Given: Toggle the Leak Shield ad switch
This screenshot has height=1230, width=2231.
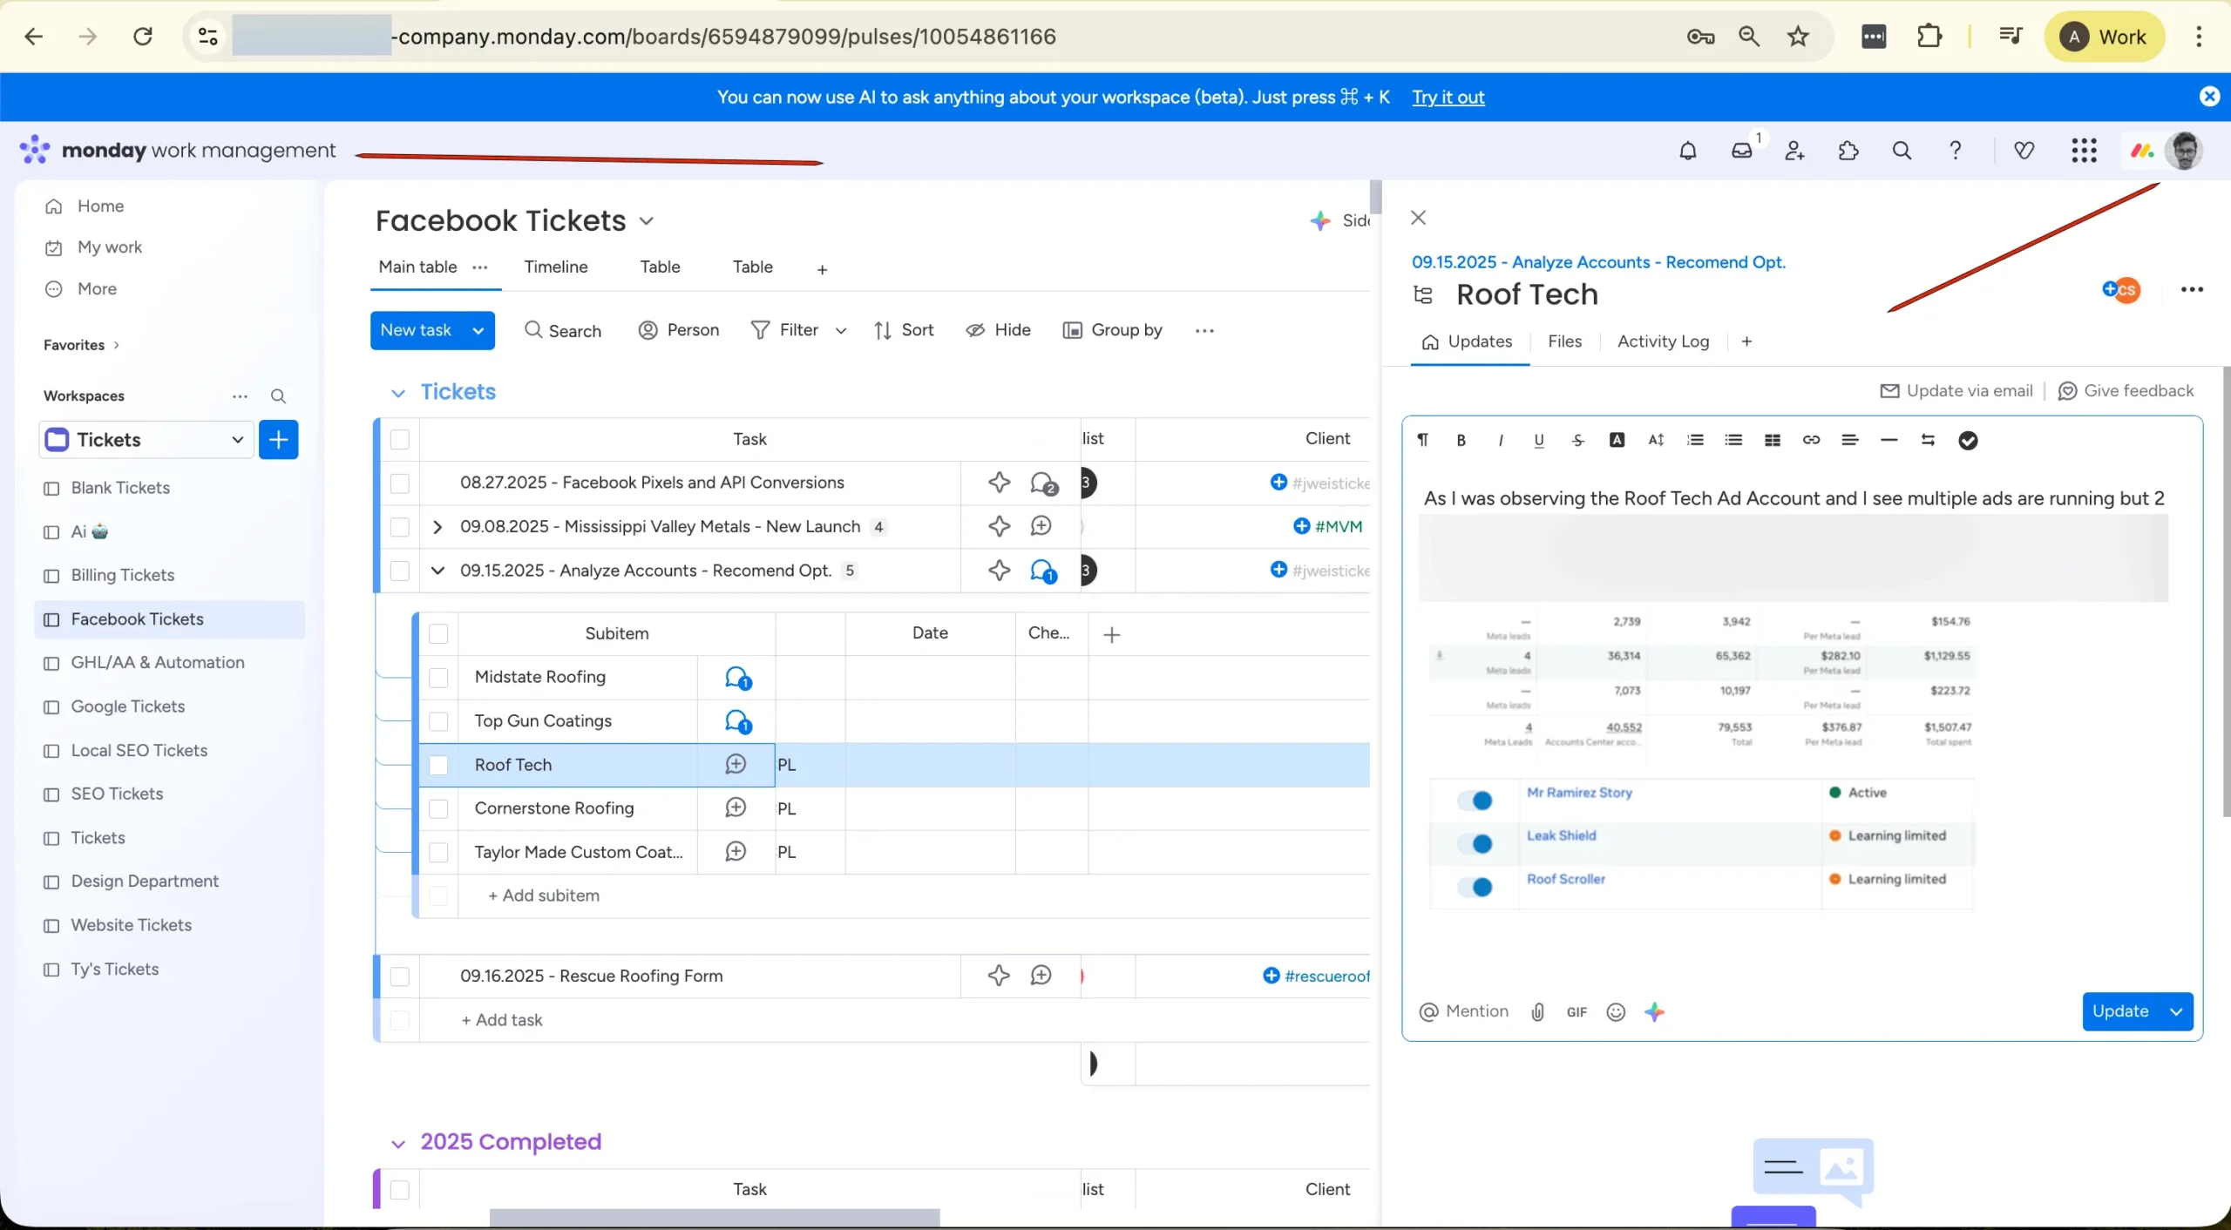Looking at the screenshot, I should [1476, 843].
